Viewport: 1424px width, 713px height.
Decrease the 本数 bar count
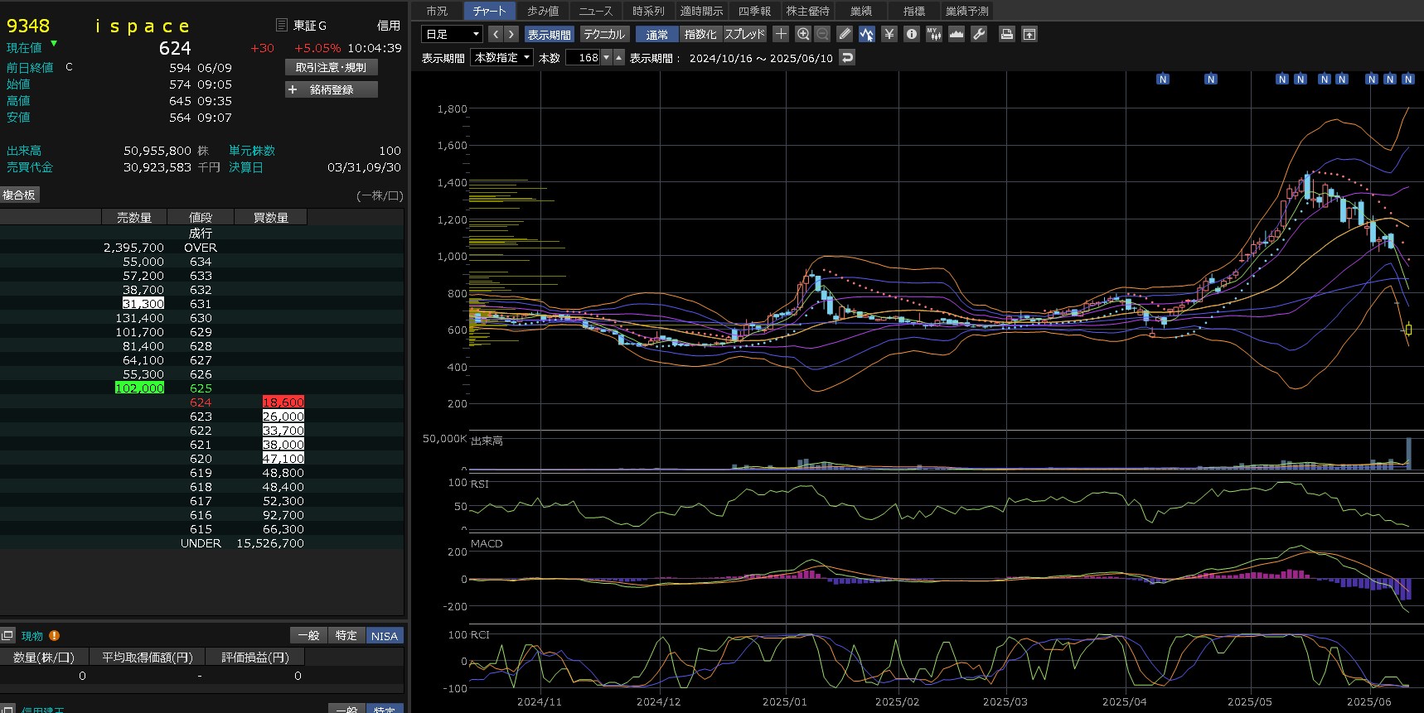[x=606, y=57]
